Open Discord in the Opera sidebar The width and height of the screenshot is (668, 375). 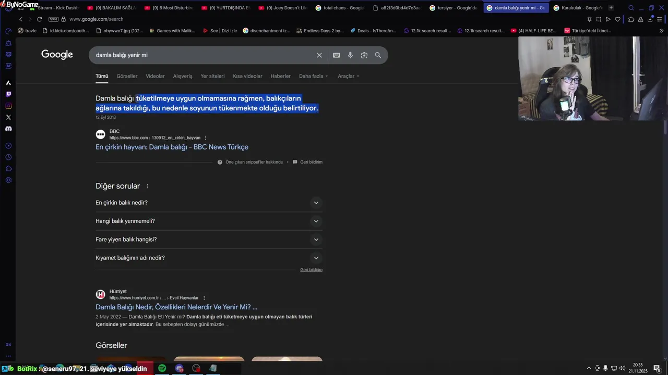(x=8, y=129)
